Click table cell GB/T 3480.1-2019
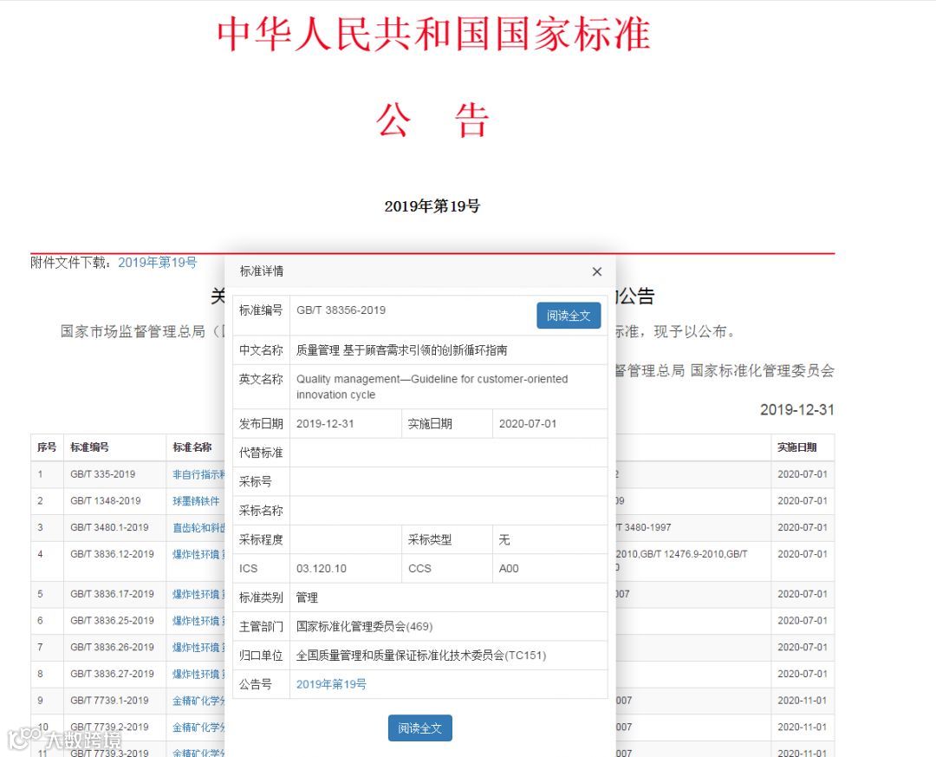Image resolution: width=936 pixels, height=757 pixels. 109,527
